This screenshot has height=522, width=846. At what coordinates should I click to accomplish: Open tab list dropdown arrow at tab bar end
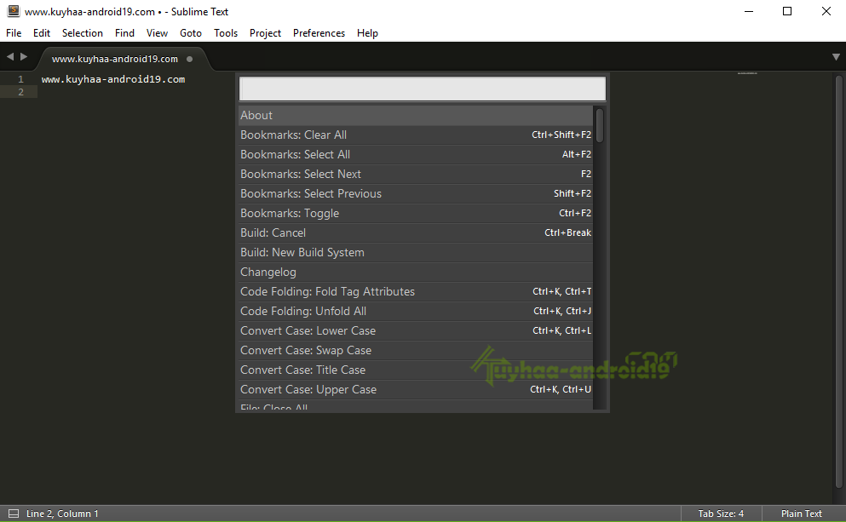pos(836,56)
